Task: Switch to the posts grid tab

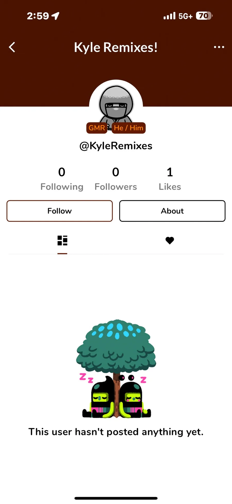Action: click(62, 241)
